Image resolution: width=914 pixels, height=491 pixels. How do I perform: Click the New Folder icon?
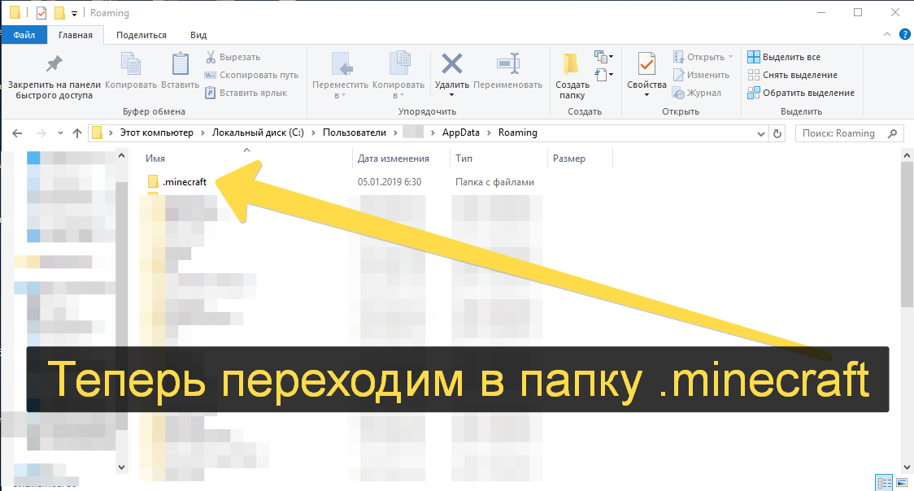572,64
